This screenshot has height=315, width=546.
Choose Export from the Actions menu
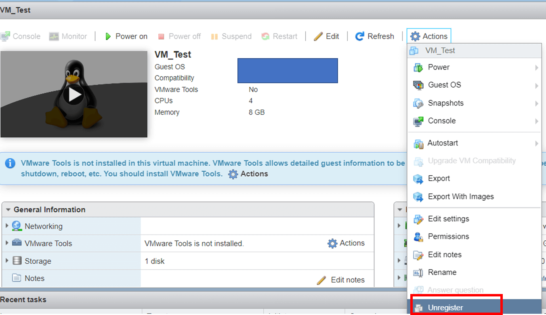click(x=474, y=178)
